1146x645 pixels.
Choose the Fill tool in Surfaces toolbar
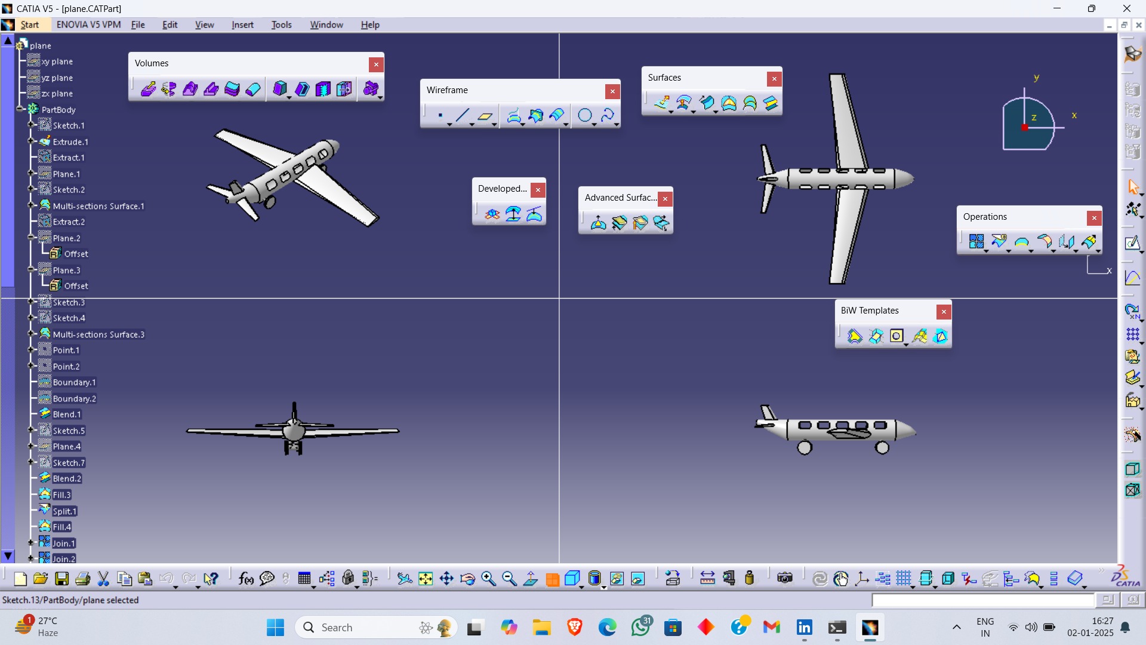coord(729,103)
